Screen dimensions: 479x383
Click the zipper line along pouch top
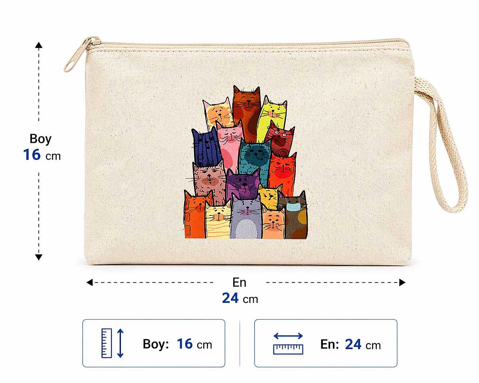pyautogui.click(x=247, y=44)
